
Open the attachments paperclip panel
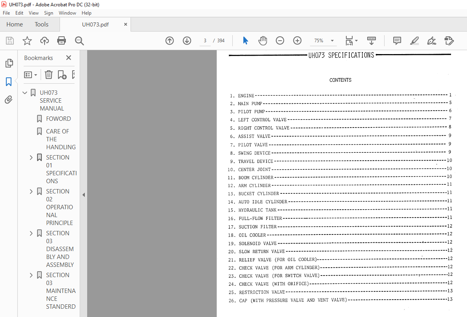tap(9, 99)
